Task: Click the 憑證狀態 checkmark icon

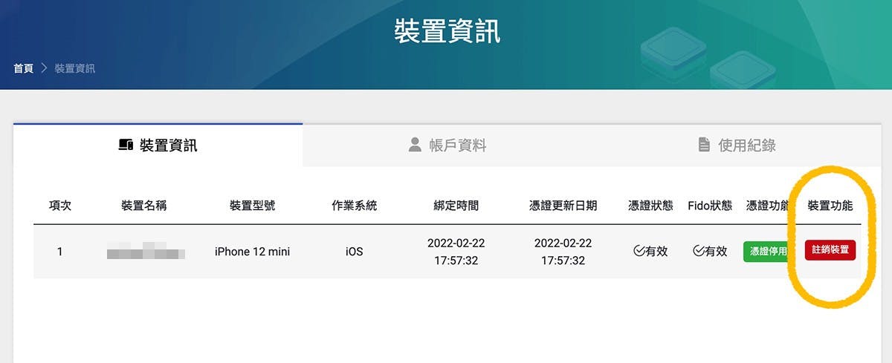Action: 639,251
